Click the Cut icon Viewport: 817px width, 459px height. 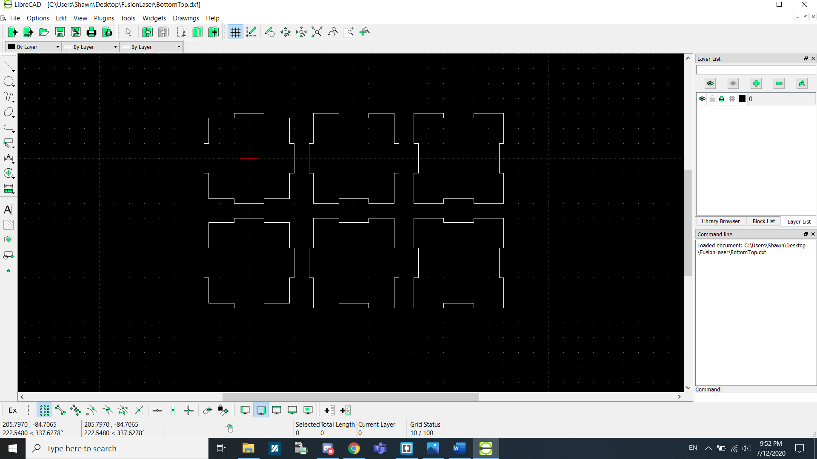pyautogui.click(x=181, y=32)
